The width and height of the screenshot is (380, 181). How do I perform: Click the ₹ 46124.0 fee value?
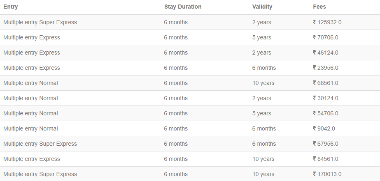(x=326, y=53)
